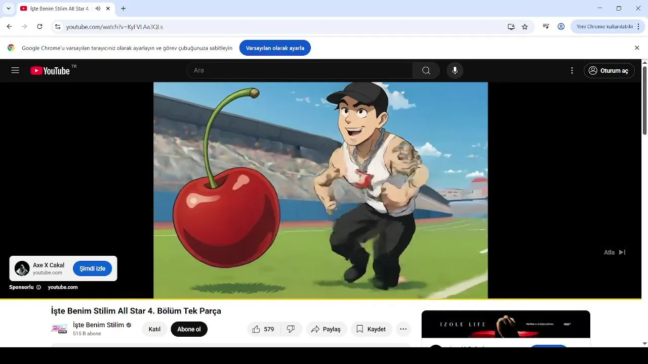Go back with browser back arrow
648x364 pixels.
click(x=9, y=26)
